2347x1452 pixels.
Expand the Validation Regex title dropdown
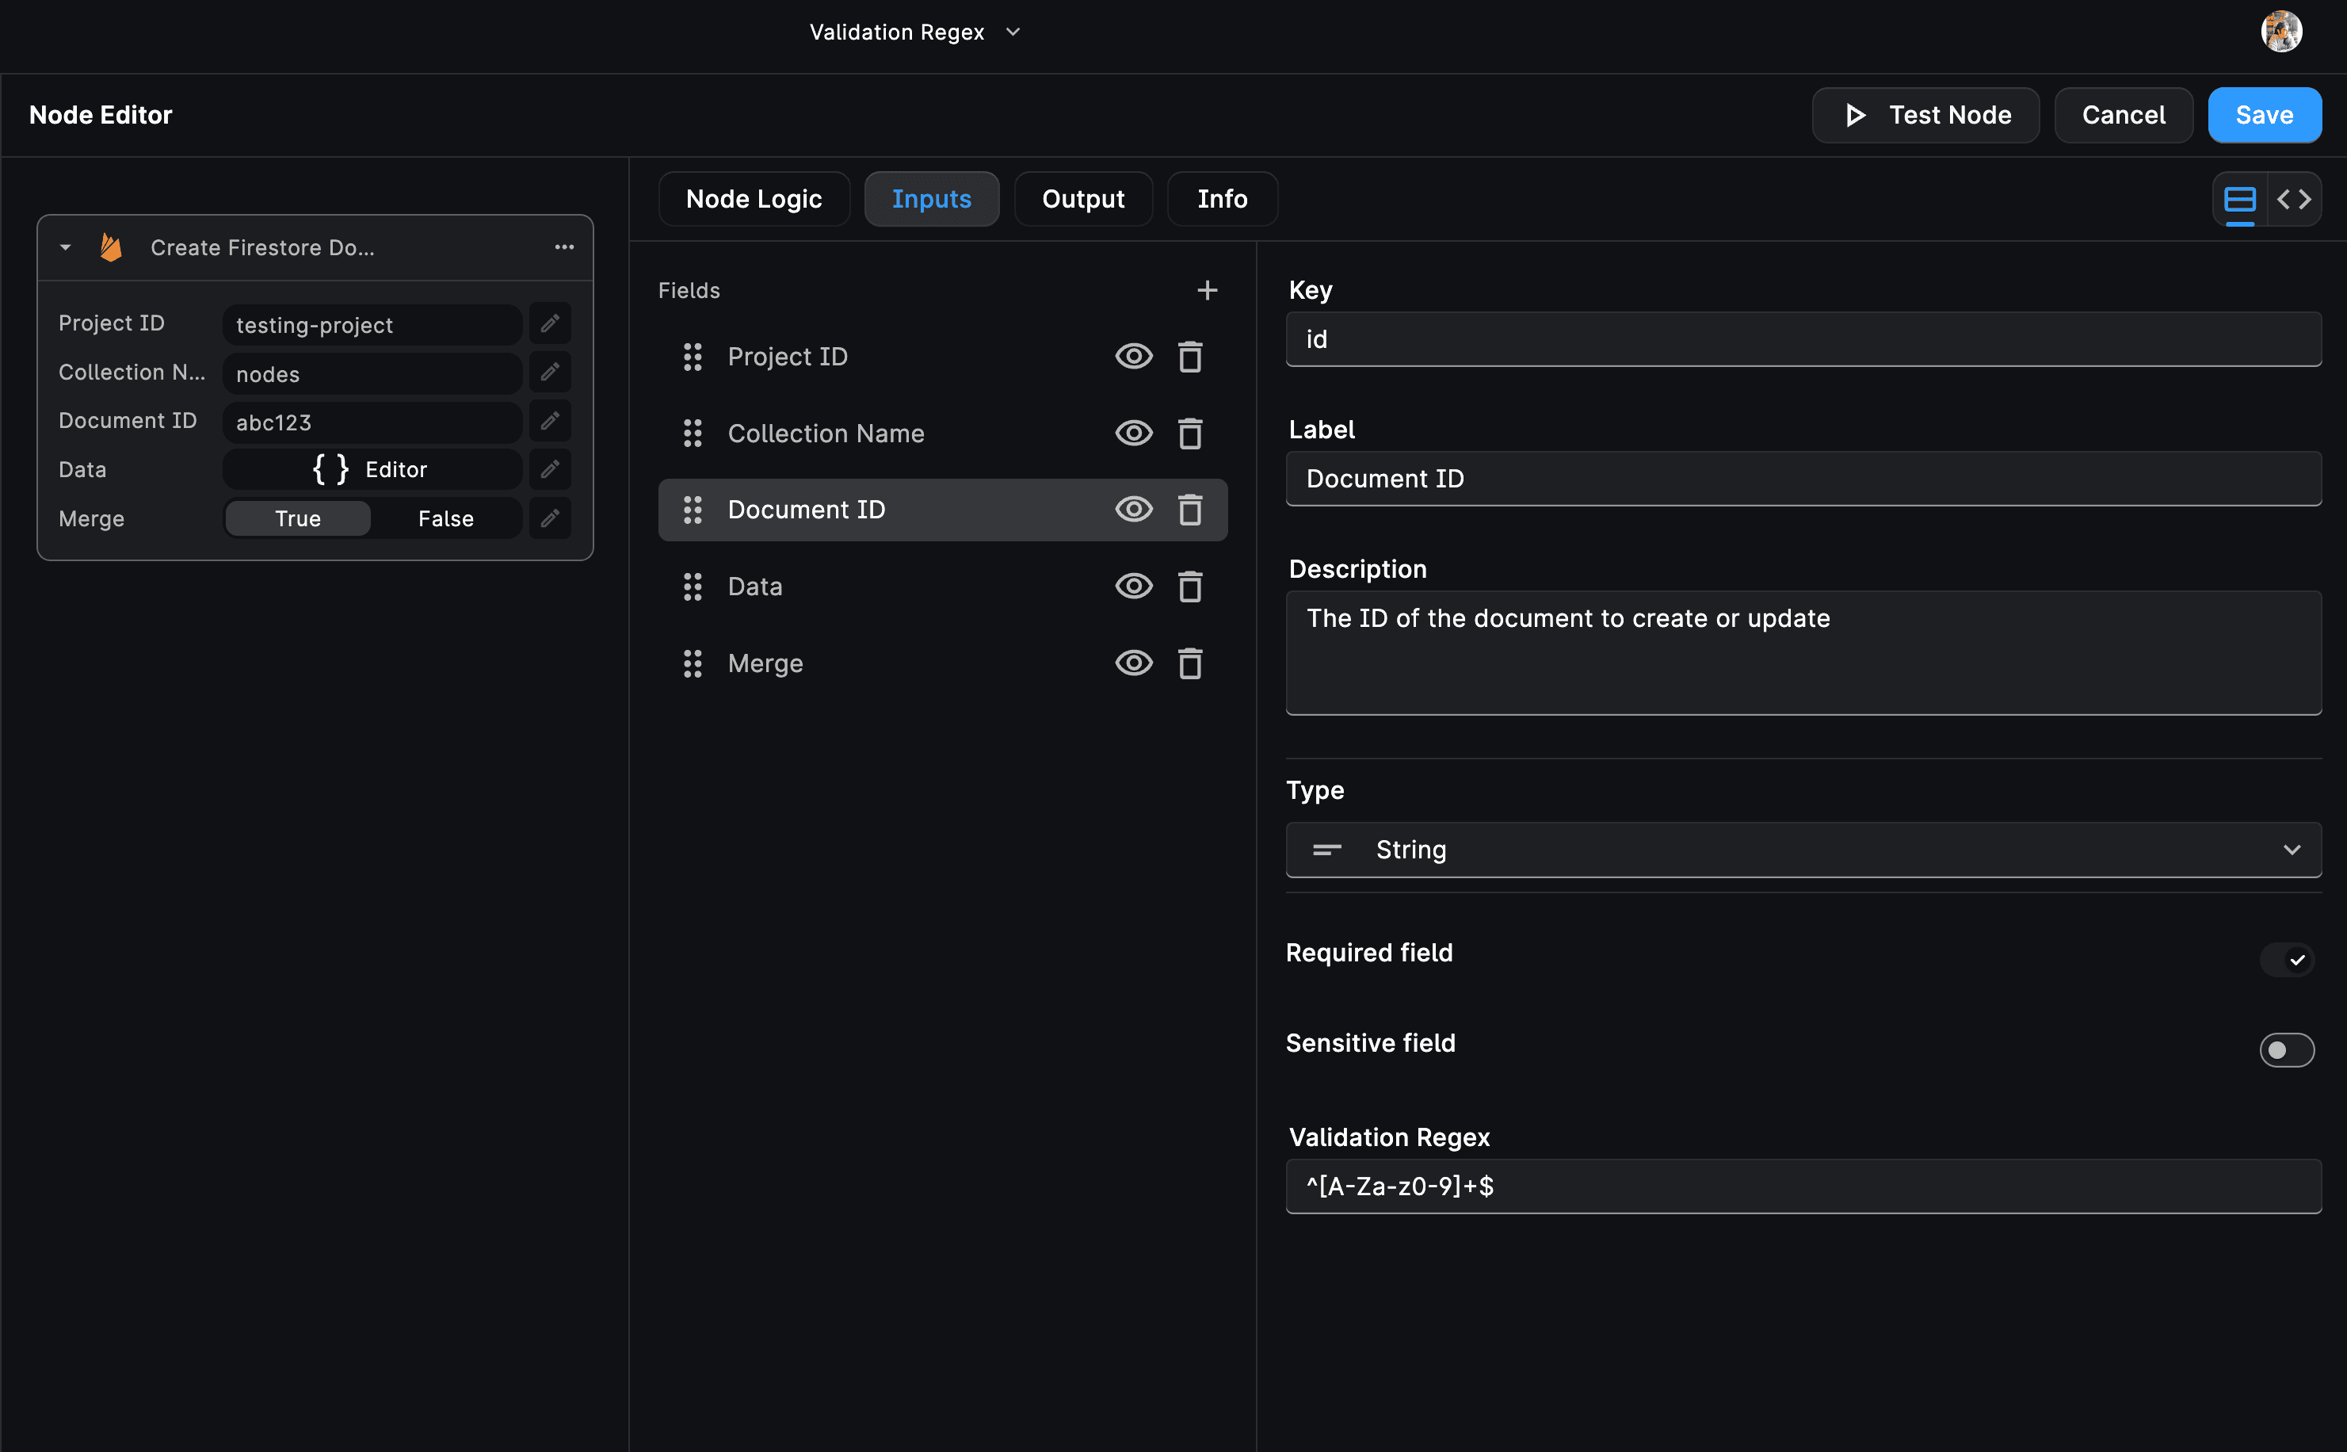pos(1013,32)
